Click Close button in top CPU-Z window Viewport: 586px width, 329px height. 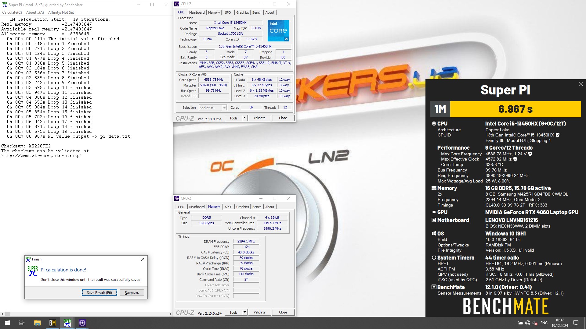(283, 118)
